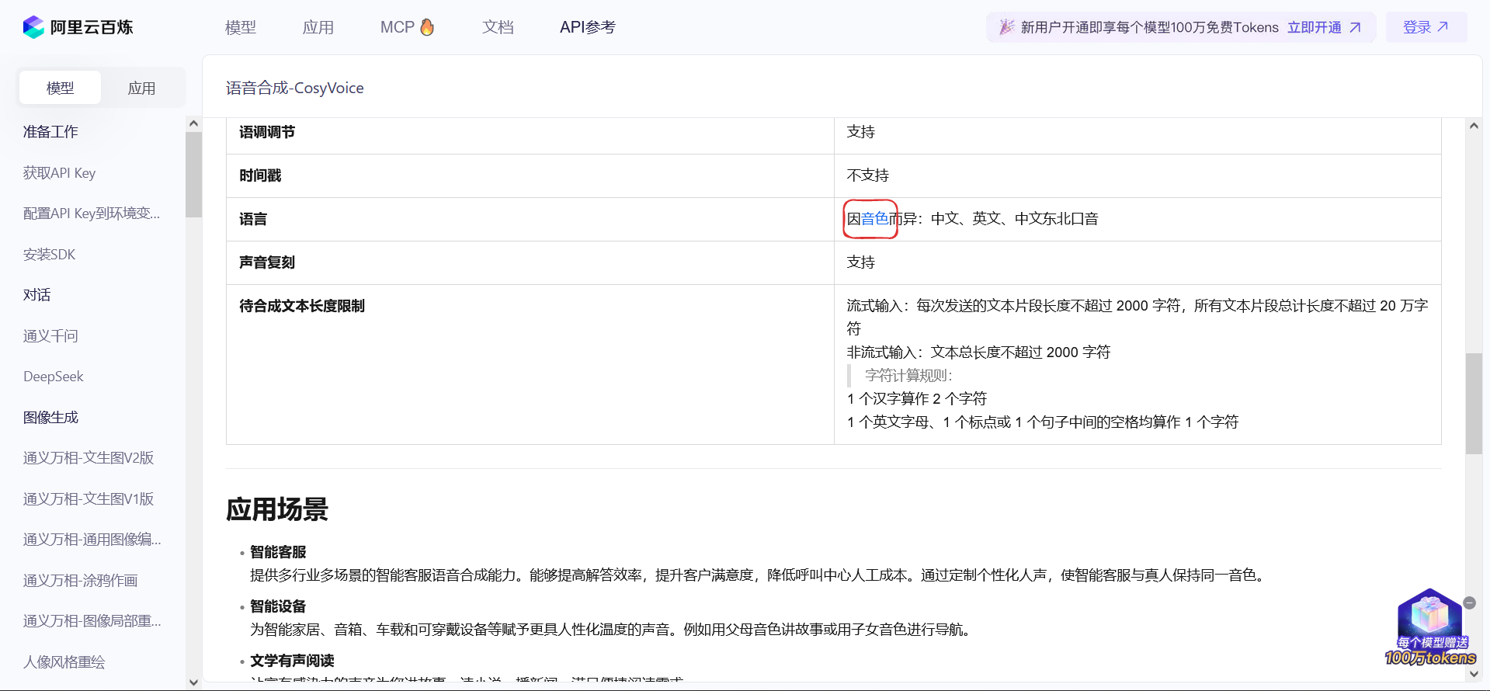This screenshot has height=691, width=1490.
Task: Open 配置API Key到环境变量 sidebar item
Action: [x=92, y=214]
